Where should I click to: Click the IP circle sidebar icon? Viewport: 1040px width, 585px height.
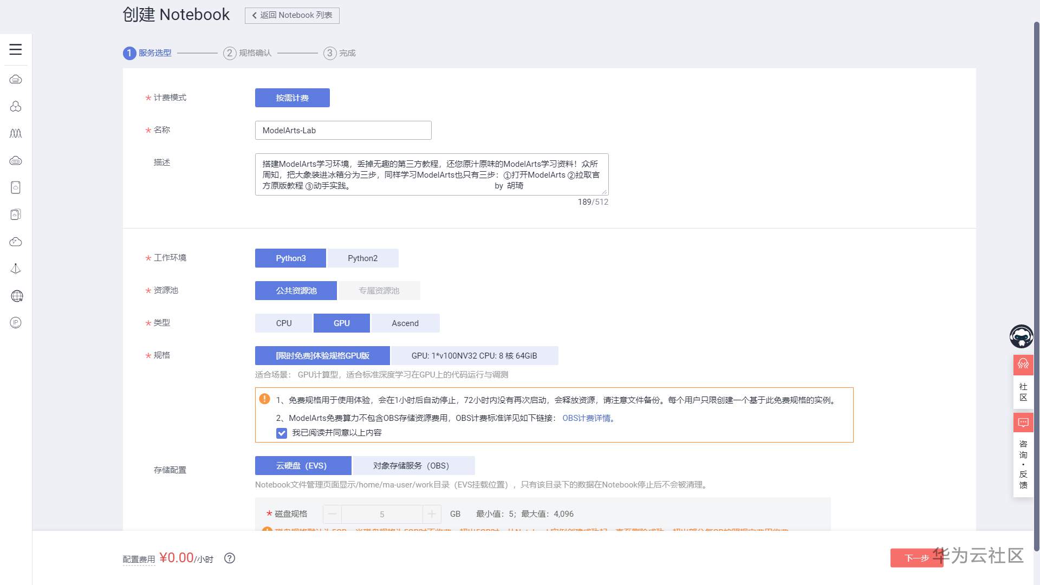point(16,323)
